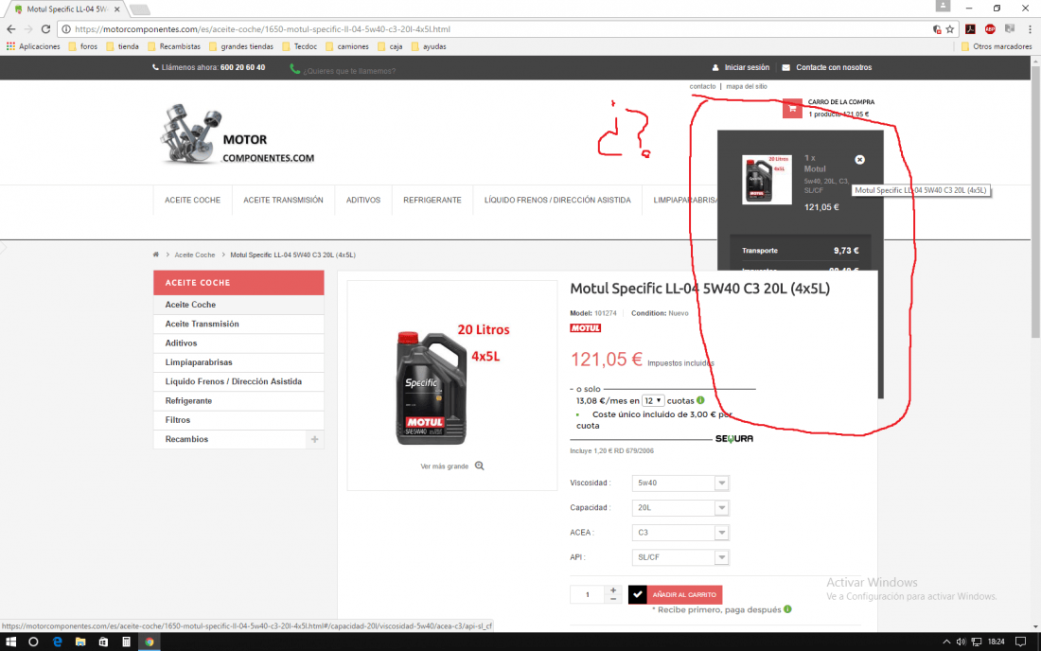Viewport: 1041px width, 651px height.
Task: Click AÑADIR AL CARRITO button
Action: click(x=675, y=594)
